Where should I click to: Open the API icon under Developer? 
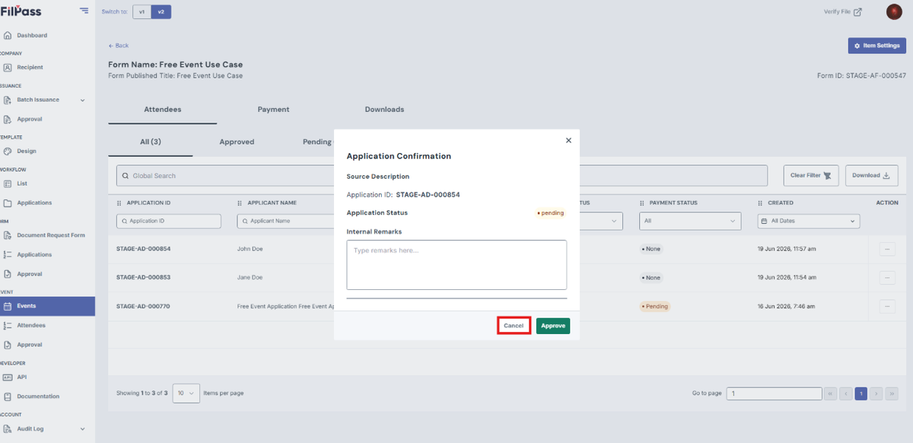pos(7,377)
